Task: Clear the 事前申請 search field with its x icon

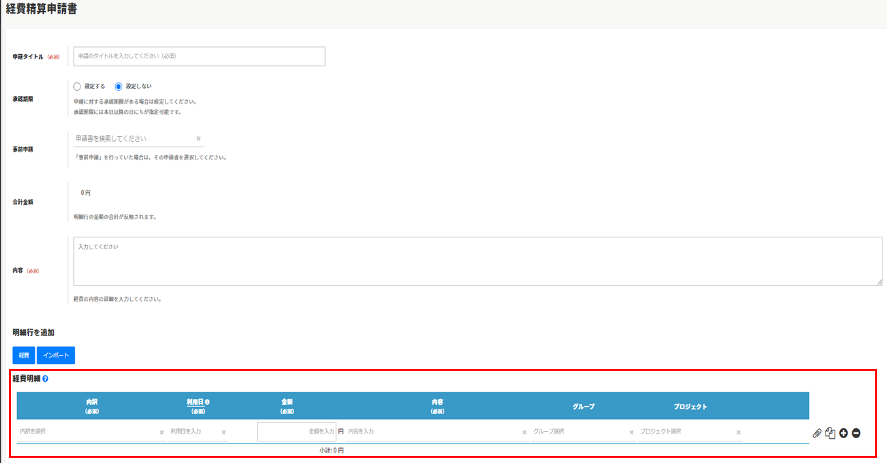Action: point(198,139)
